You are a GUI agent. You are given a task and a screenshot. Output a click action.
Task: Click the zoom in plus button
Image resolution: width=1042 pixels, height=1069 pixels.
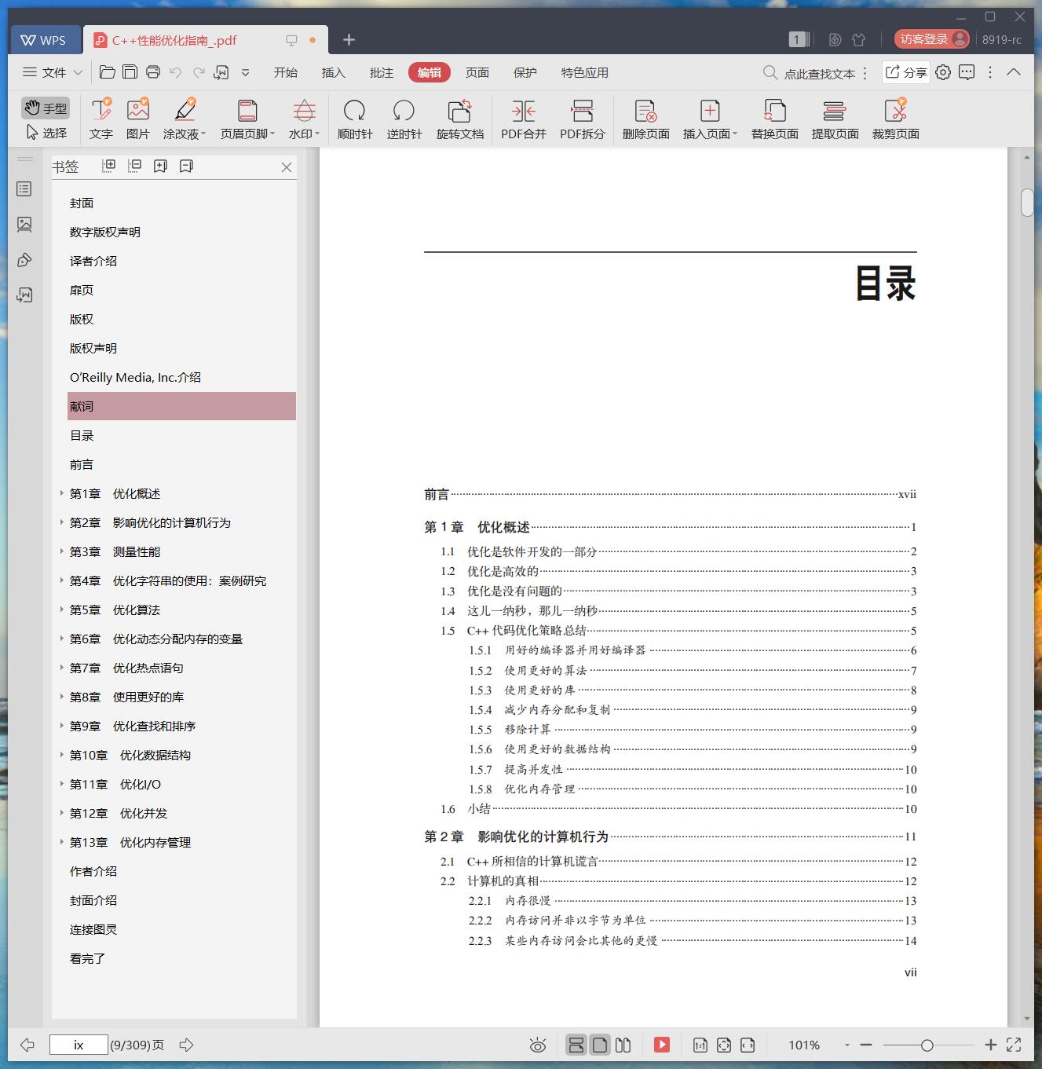(x=991, y=1045)
